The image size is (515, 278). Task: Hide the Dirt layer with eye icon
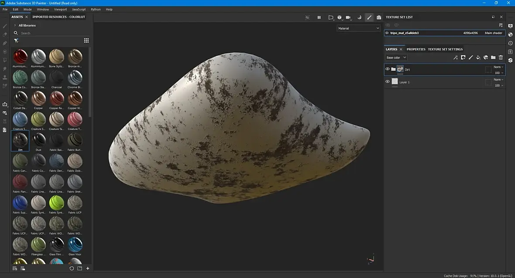tap(387, 69)
